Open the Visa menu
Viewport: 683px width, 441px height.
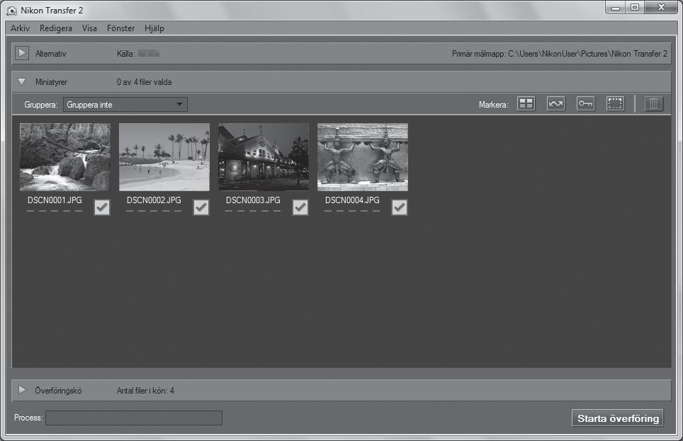click(x=89, y=28)
